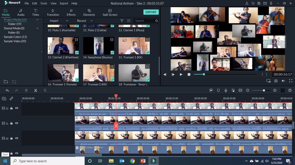Click the redo arrow in timeline toolbar

(16, 91)
